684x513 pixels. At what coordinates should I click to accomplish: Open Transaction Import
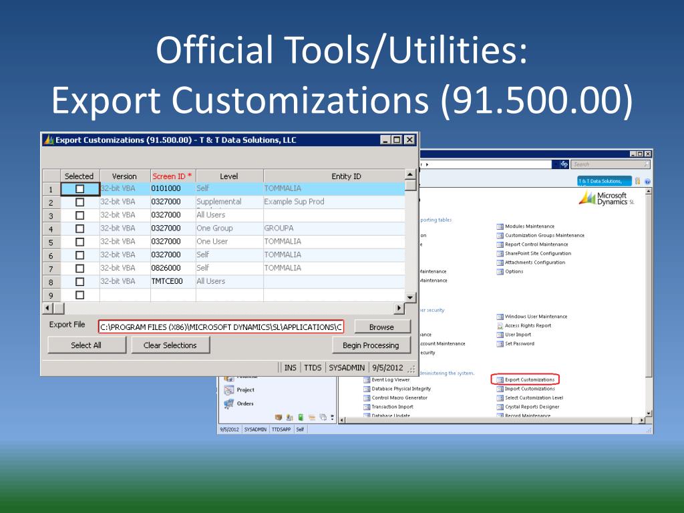388,407
